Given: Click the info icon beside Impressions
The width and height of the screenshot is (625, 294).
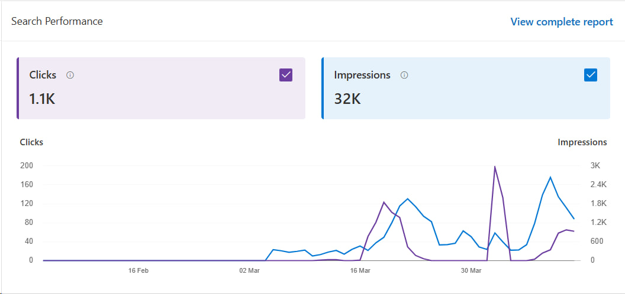Looking at the screenshot, I should tap(404, 75).
